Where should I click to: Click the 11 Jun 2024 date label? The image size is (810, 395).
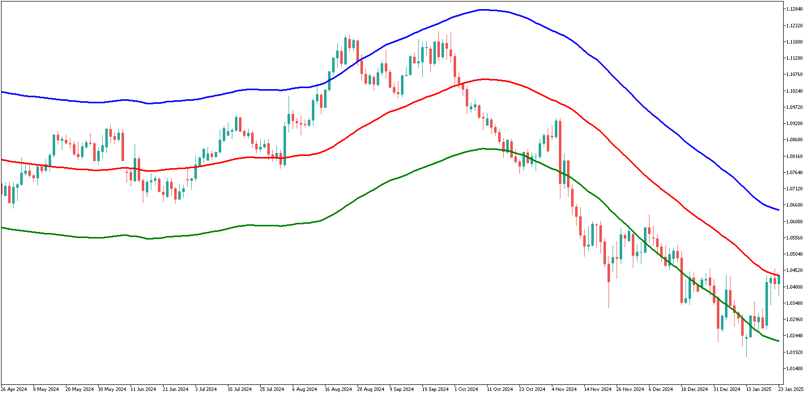pyautogui.click(x=143, y=389)
